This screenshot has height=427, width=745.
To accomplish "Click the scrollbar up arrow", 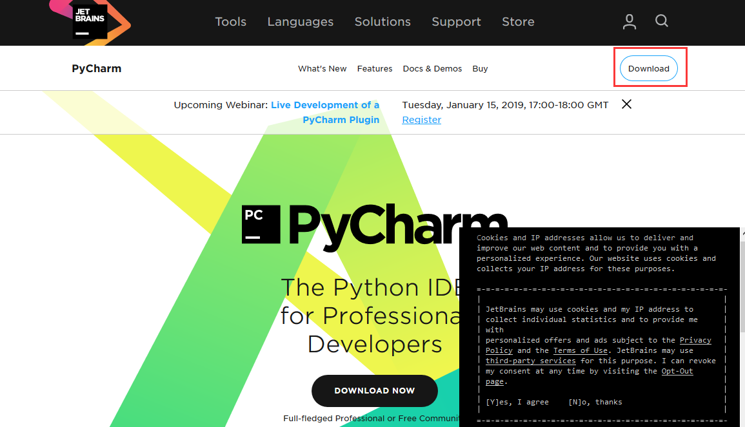I will (742, 231).
